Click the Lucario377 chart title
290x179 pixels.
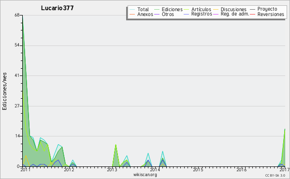pyautogui.click(x=58, y=8)
